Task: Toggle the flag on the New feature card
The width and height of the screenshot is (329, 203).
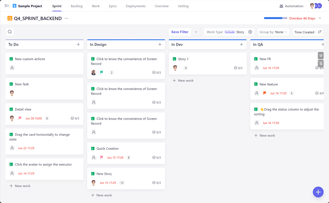Action: (x=264, y=93)
